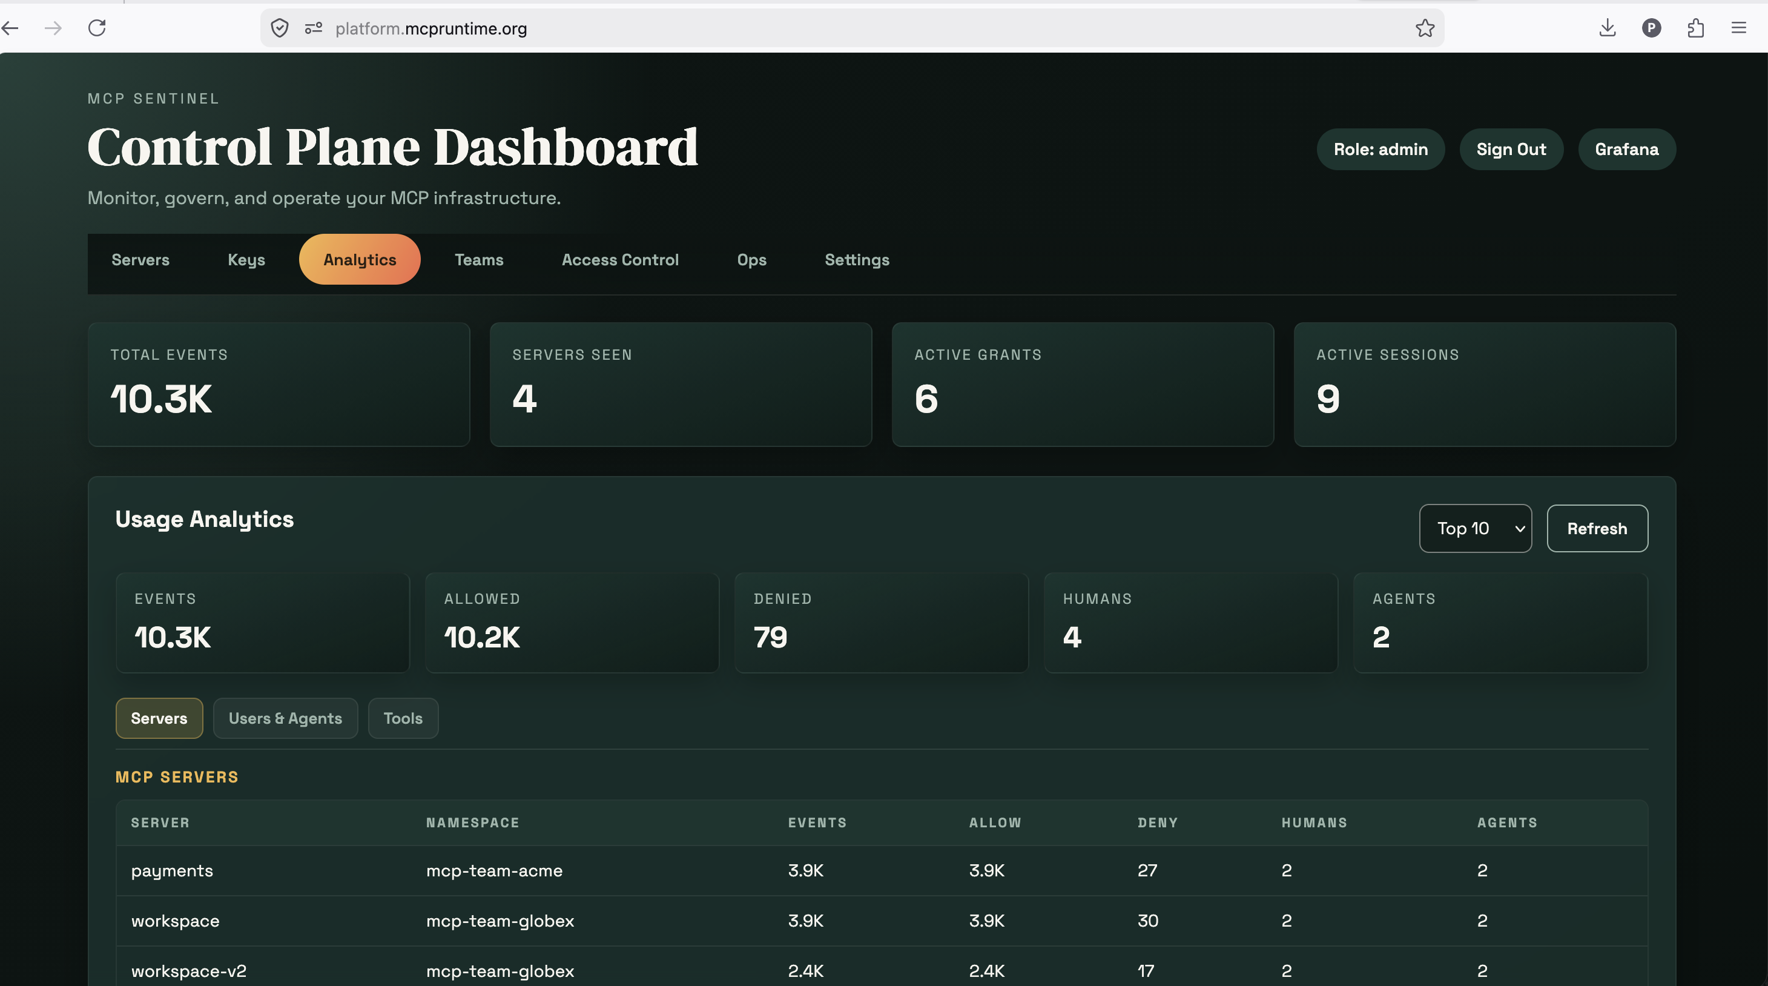Viewport: 1768px width, 986px height.
Task: Open the browser hamburger menu
Action: click(1738, 28)
